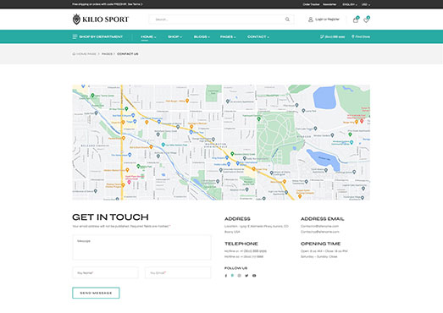
Task: Click the second contact email address
Action: tap(320, 232)
